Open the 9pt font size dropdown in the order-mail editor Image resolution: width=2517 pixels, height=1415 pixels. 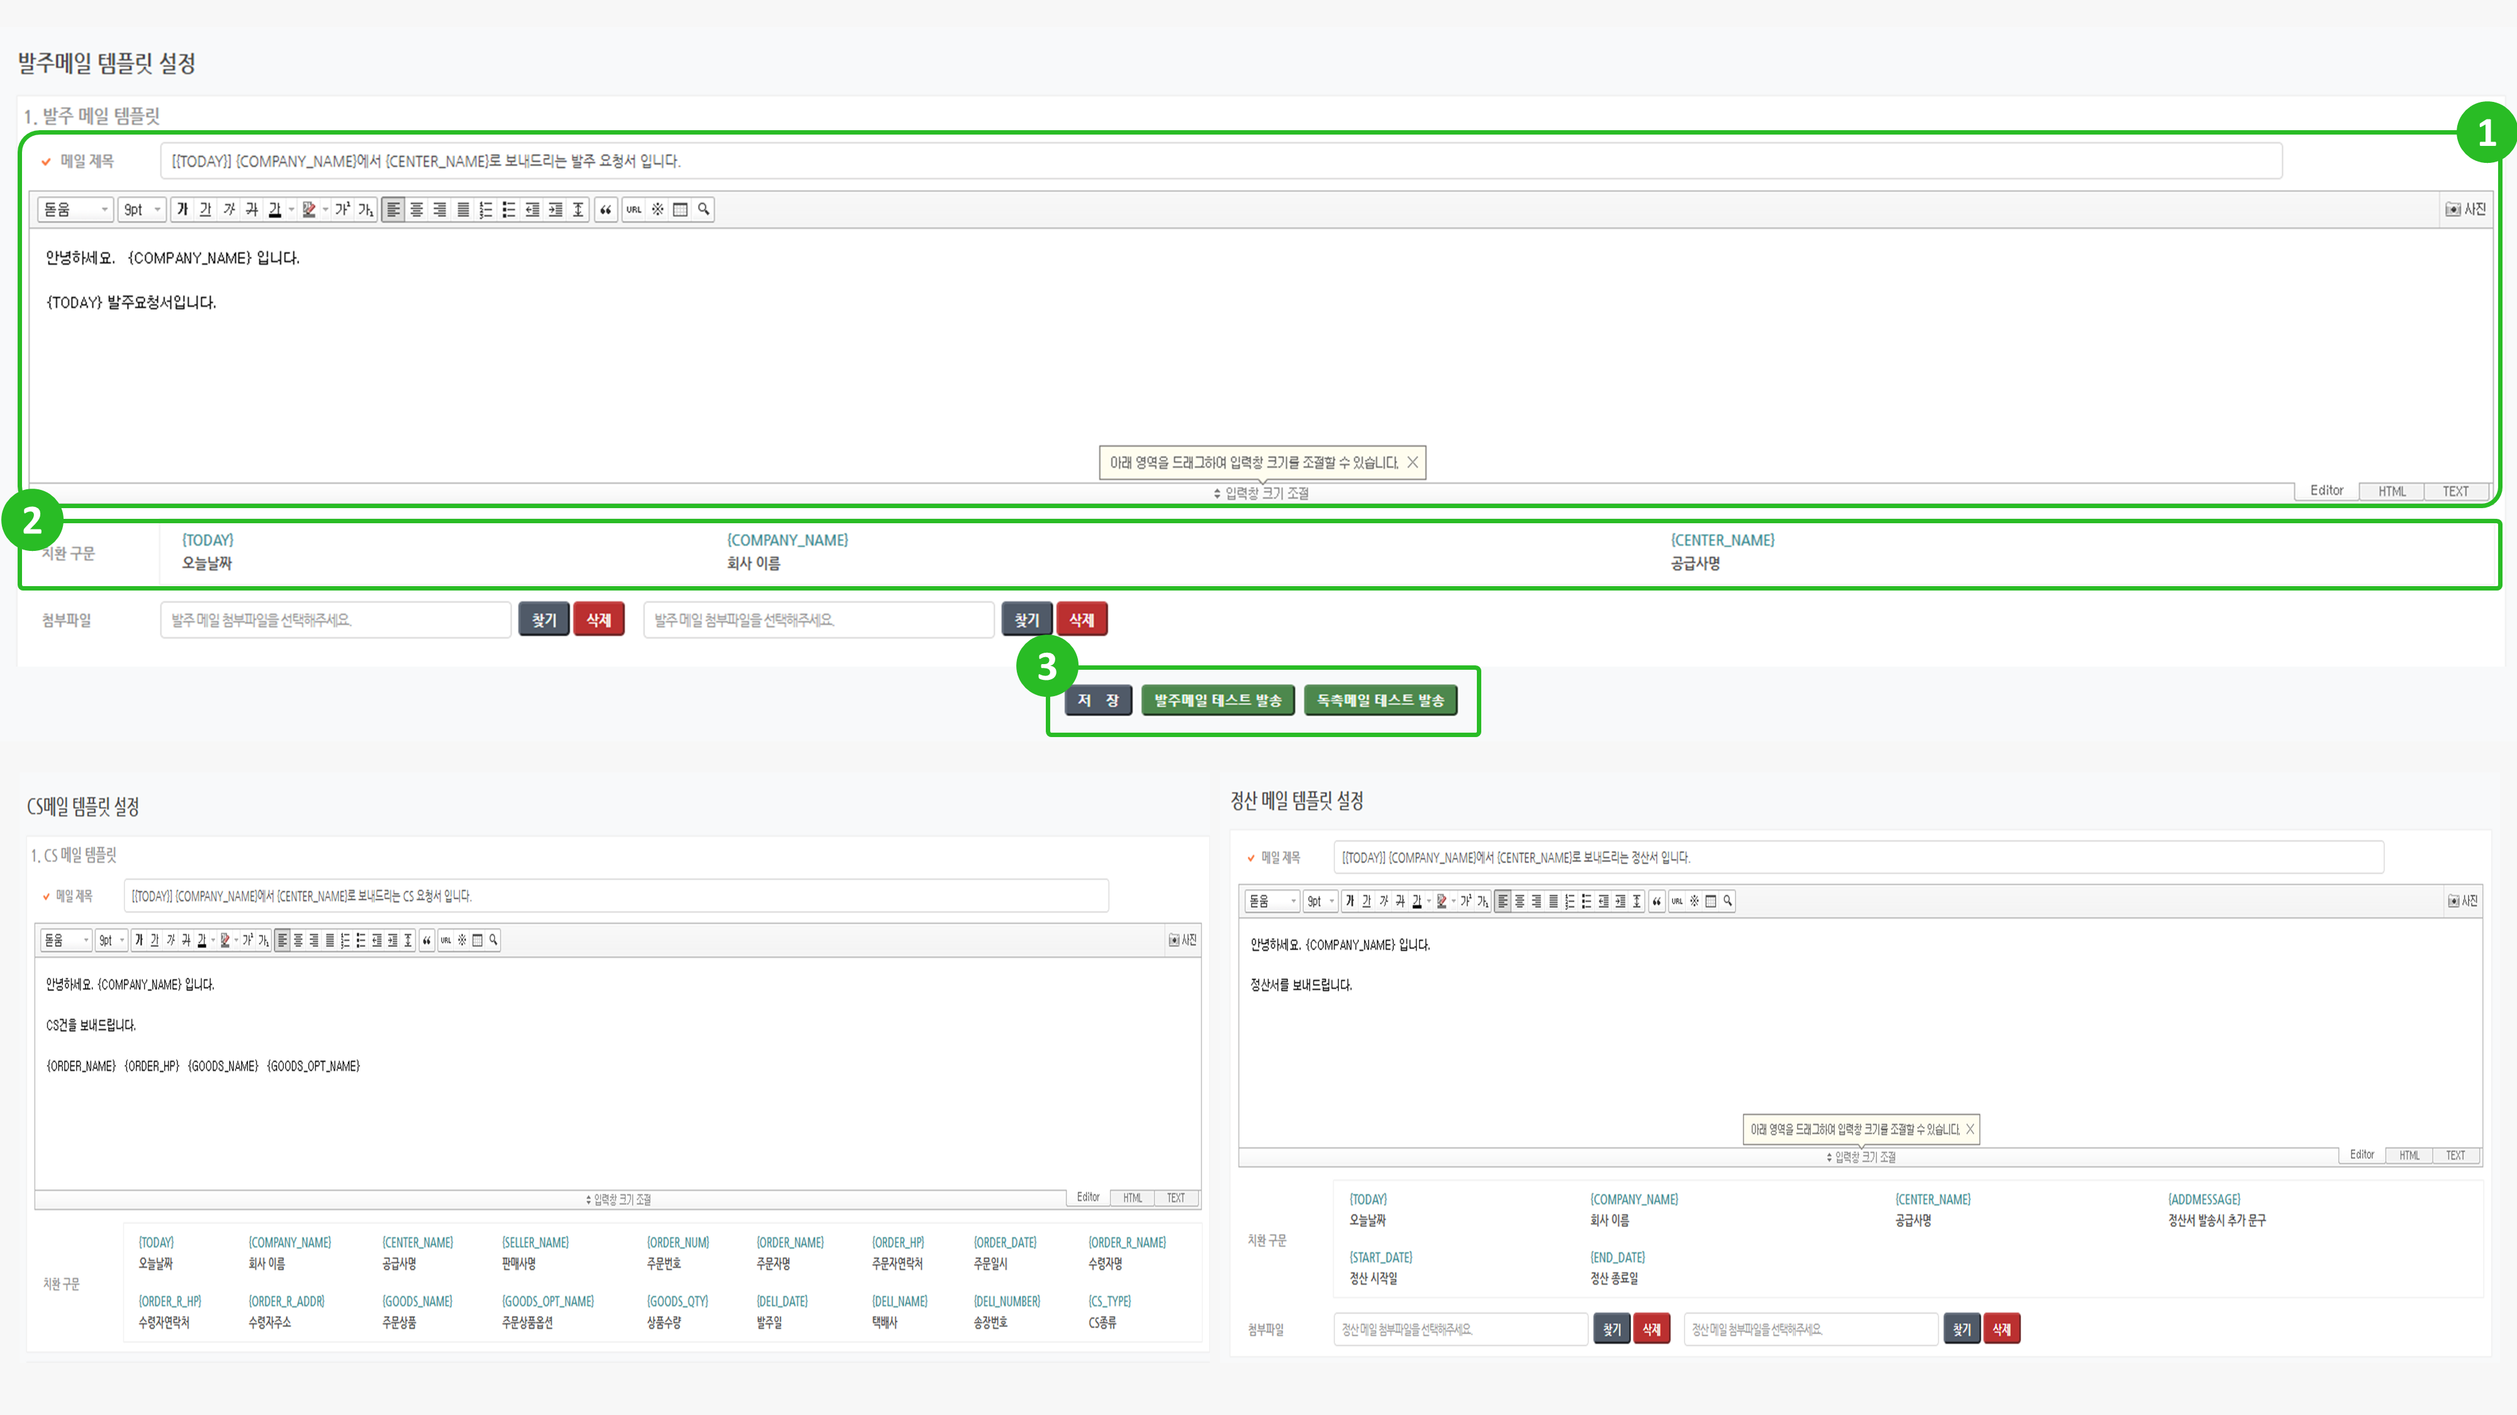coord(142,209)
